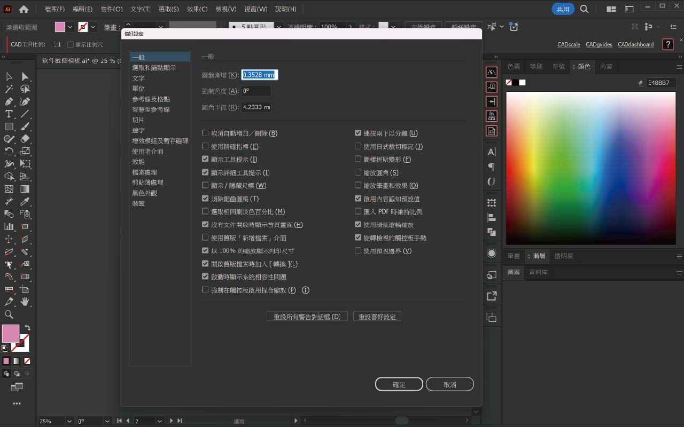This screenshot has width=684, height=427.
Task: Select the Pen tool in toolbar
Action: [9, 101]
